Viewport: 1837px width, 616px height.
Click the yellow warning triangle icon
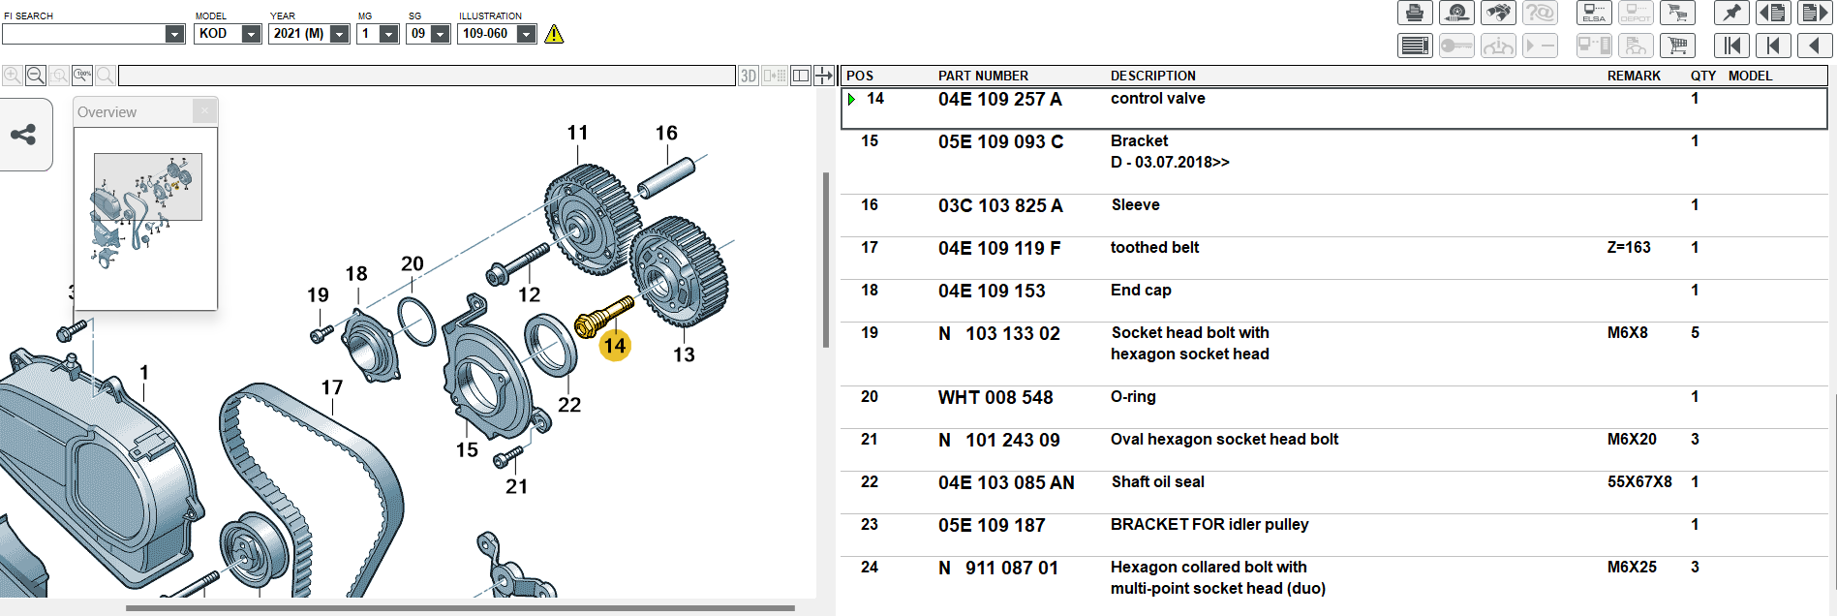tap(554, 34)
